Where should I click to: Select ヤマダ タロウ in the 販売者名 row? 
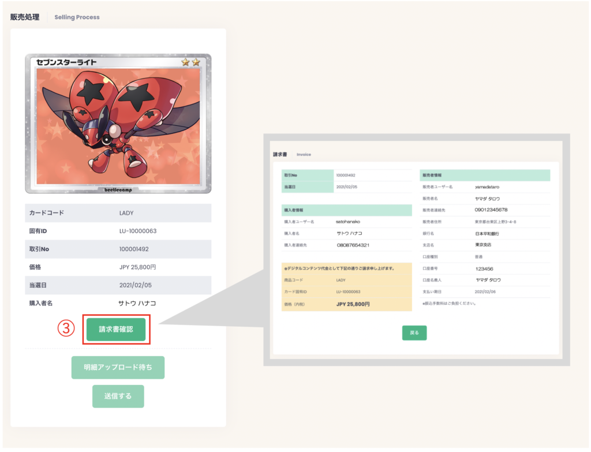pyautogui.click(x=487, y=199)
